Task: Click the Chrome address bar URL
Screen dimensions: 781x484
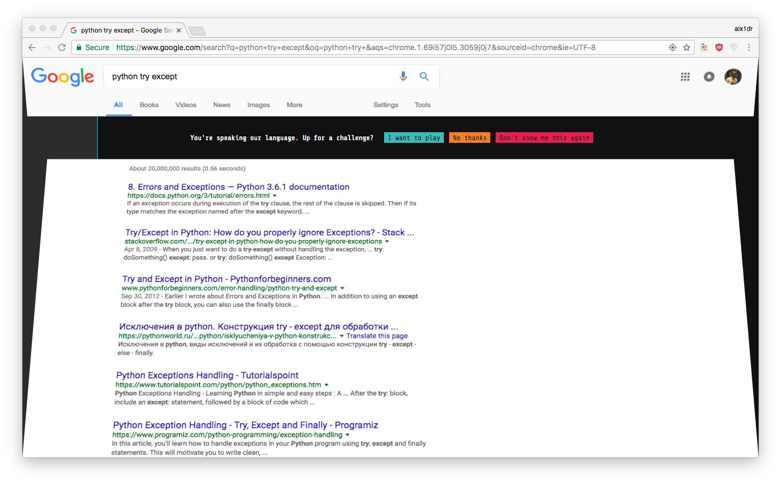Action: [356, 47]
